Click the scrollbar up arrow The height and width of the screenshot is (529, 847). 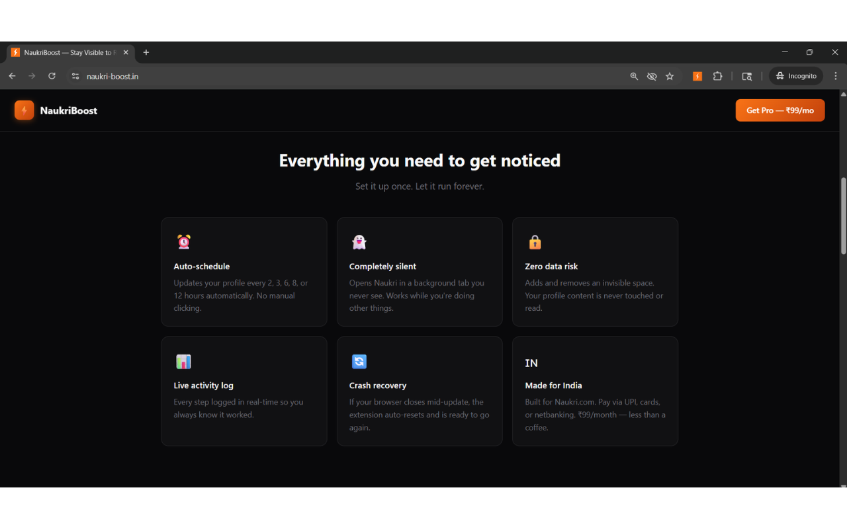pos(843,94)
